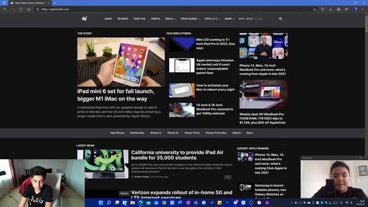368x207 pixels.
Task: Select the iPhone 13 topic link
Action: point(172,133)
